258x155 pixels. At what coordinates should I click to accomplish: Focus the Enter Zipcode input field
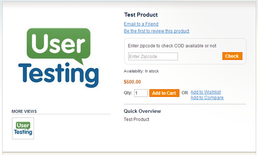pos(153,56)
